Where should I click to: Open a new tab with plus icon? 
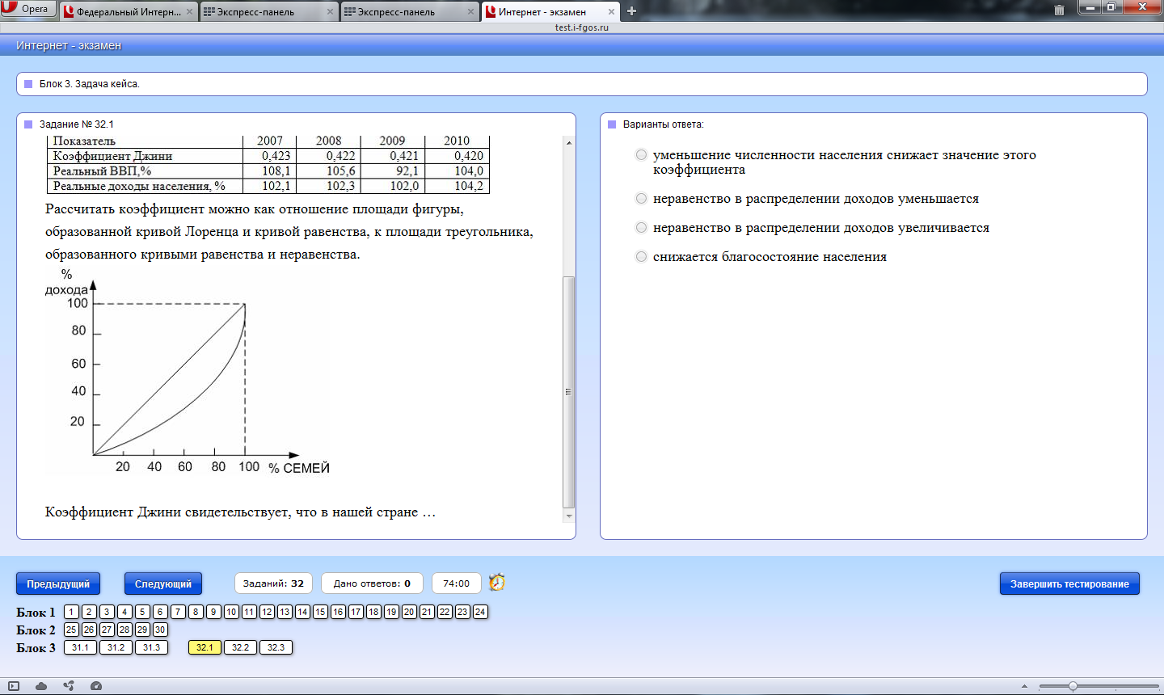(632, 11)
